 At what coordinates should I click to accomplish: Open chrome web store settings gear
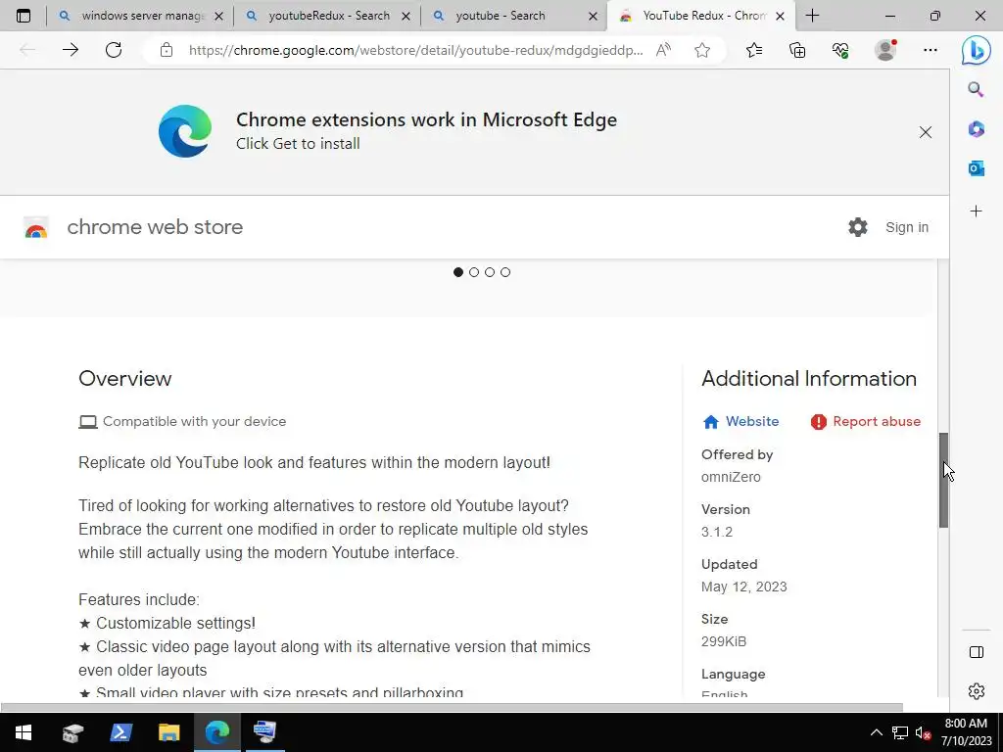(x=858, y=227)
